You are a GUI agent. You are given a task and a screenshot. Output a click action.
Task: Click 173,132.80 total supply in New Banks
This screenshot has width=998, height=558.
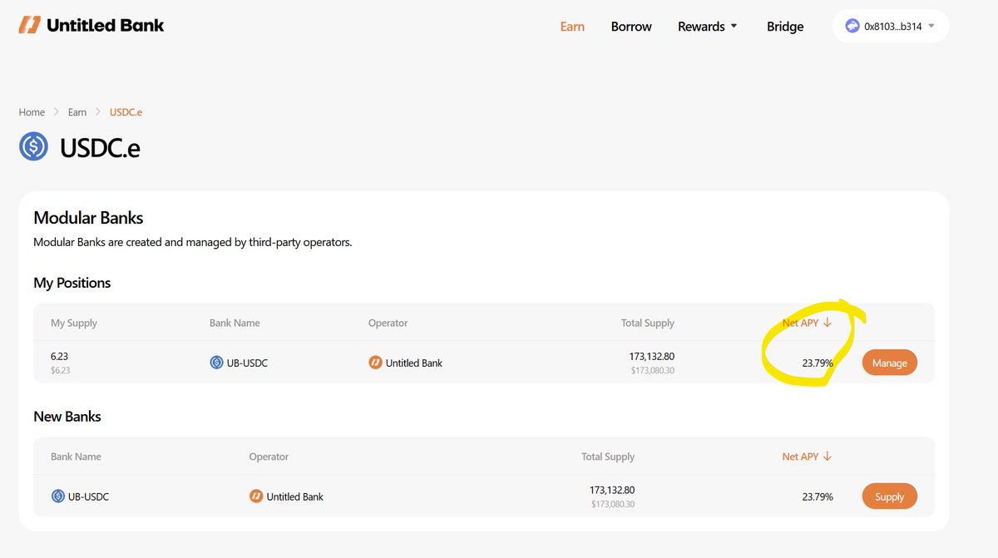(x=612, y=490)
